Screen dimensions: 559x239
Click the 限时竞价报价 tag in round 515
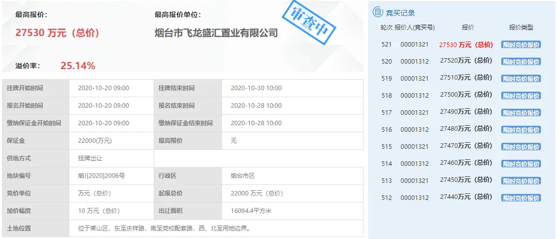coord(521,147)
